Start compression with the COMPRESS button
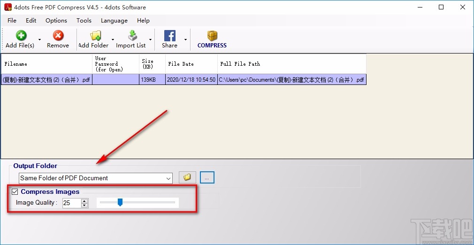 [x=212, y=39]
